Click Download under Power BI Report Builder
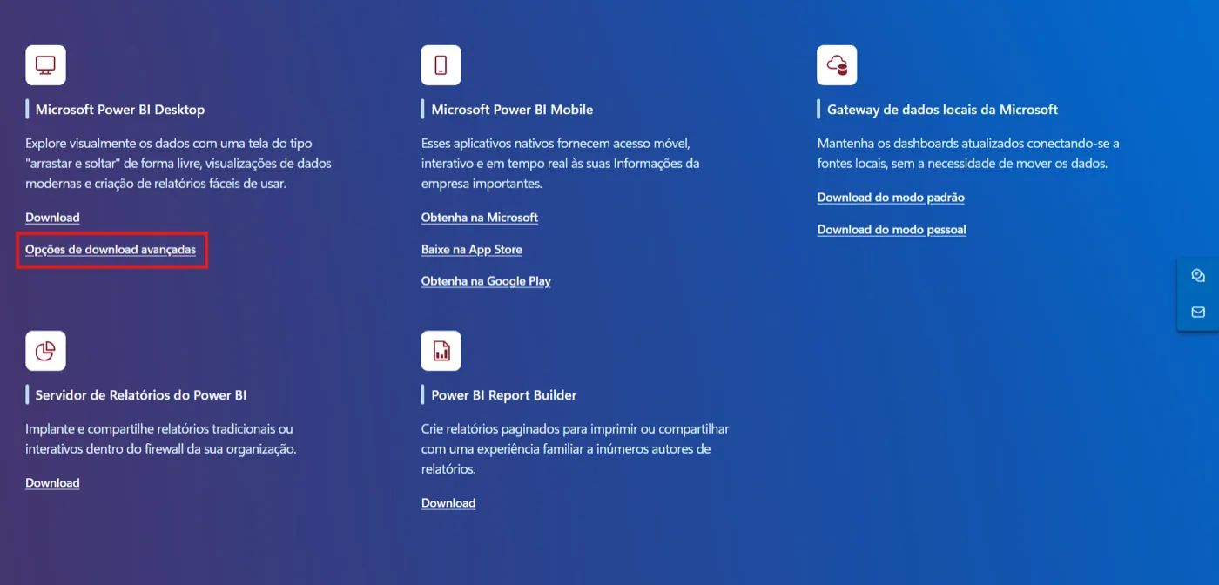1219x585 pixels. click(448, 503)
